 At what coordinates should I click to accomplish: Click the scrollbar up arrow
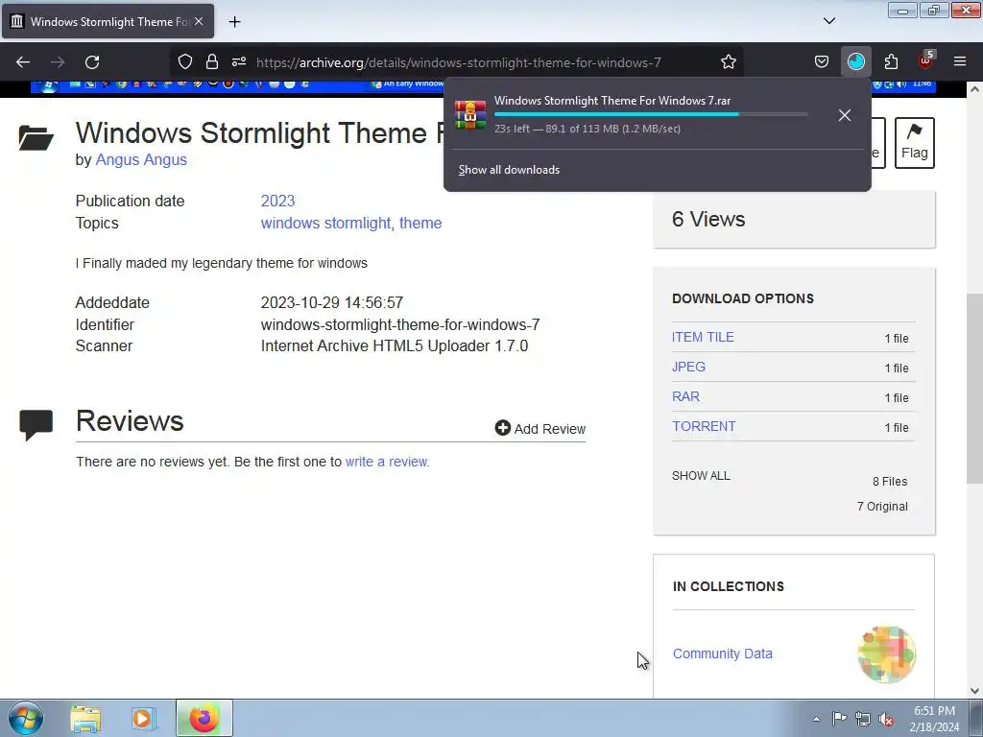[x=974, y=89]
